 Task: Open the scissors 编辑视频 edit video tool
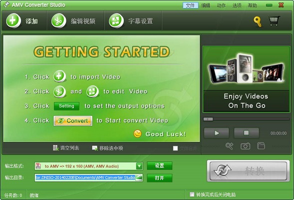click(x=59, y=20)
